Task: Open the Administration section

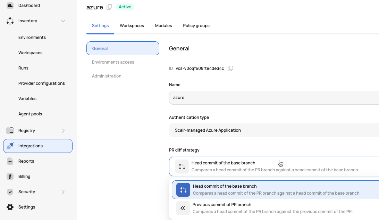Action: [107, 76]
